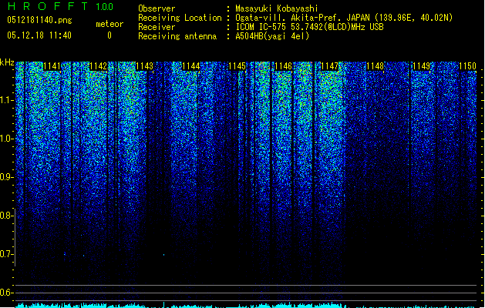
Task: Click the 1145 time marker
Action: [x=237, y=66]
